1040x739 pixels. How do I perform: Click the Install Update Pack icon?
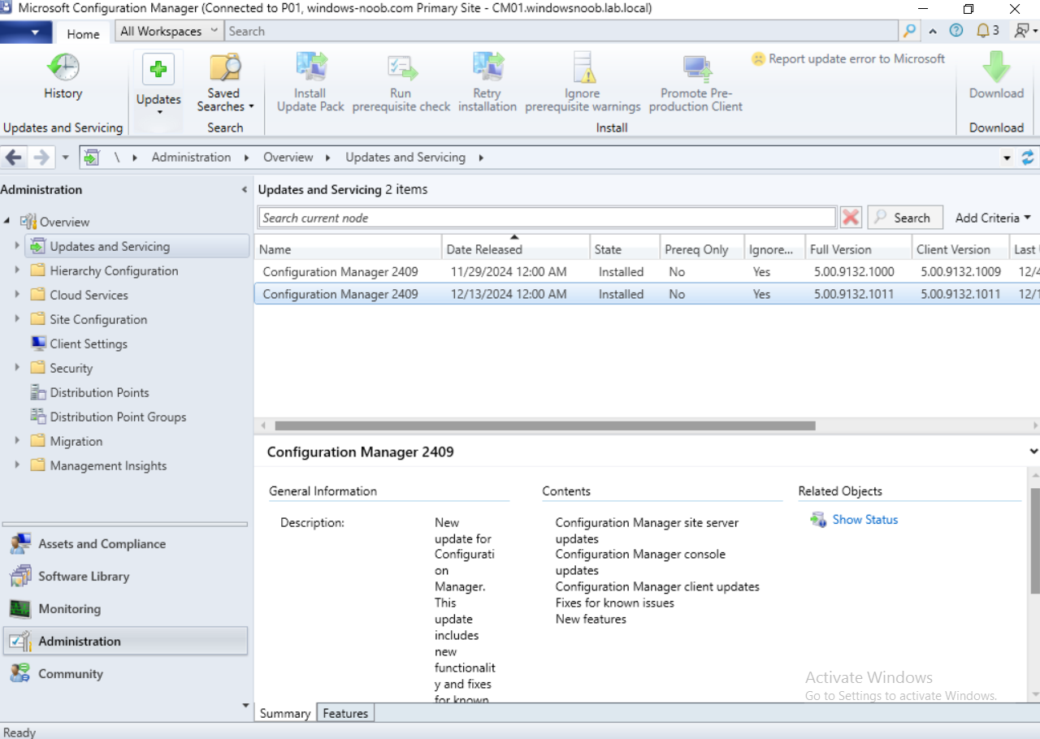click(310, 68)
